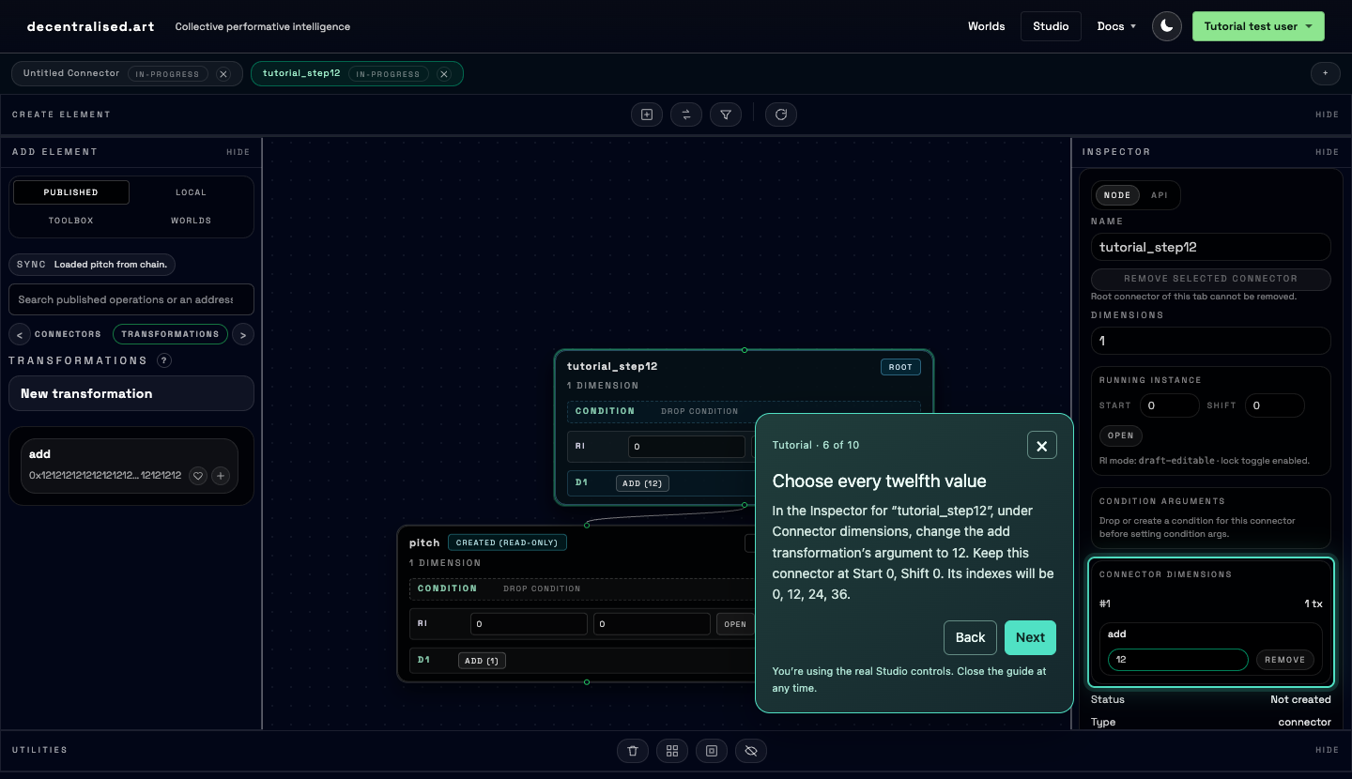Screen dimensions: 1352x779
Task: Select the Toolbox tab
Action: [x=70, y=221]
